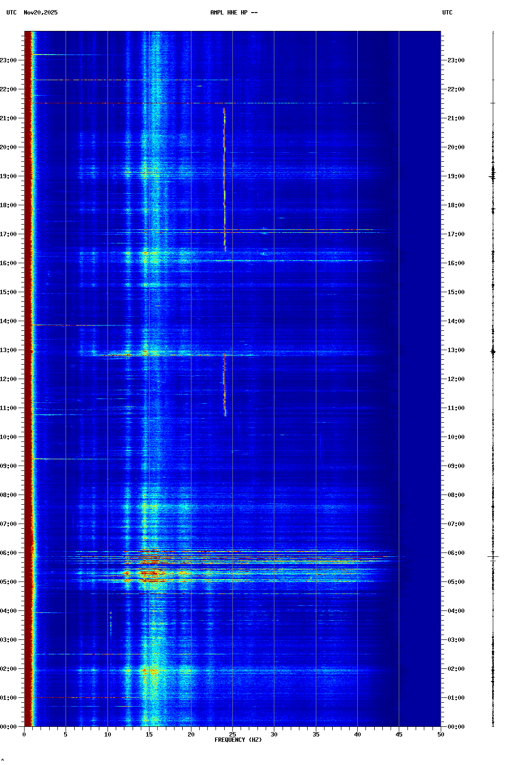Click the 01:00 label on left time axis
The image size is (514, 765).
click(9, 698)
